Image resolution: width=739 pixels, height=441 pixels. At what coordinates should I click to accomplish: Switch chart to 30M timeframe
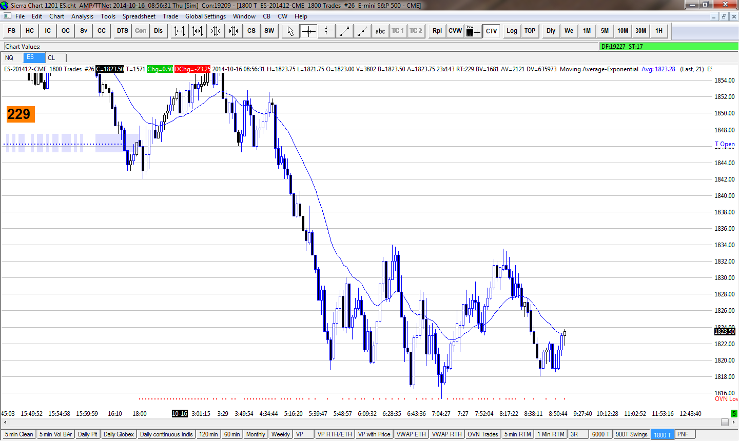point(641,31)
